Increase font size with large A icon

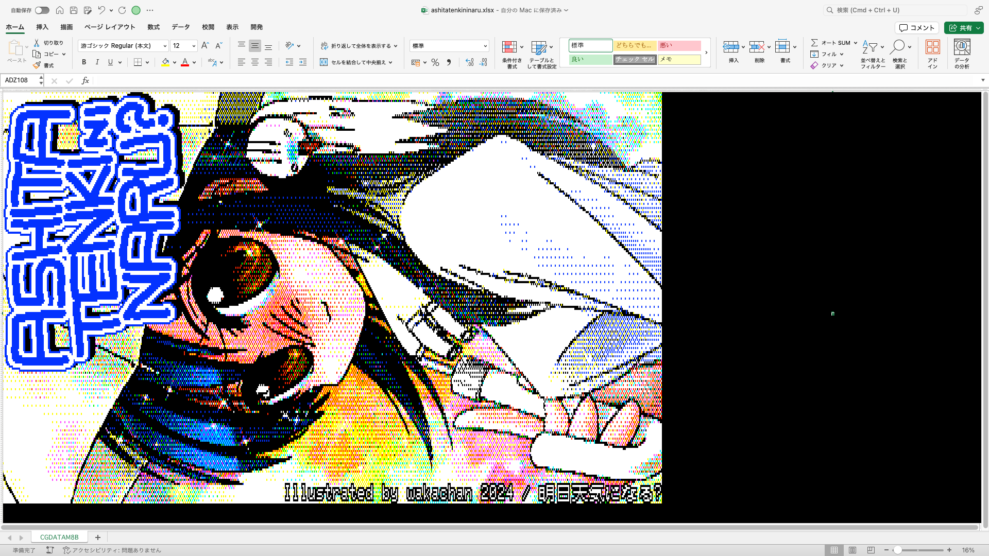click(x=205, y=46)
